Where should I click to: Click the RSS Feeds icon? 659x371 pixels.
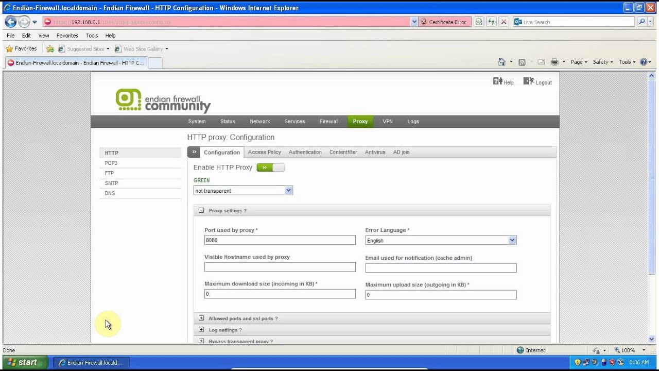coord(522,62)
